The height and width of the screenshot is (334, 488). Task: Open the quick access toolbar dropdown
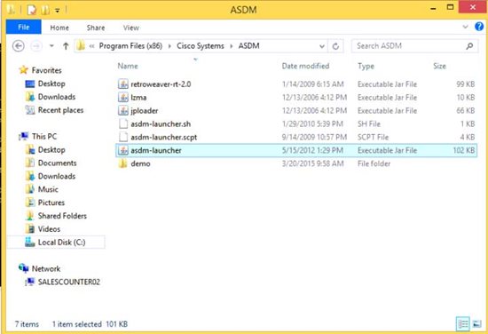pyautogui.click(x=58, y=11)
